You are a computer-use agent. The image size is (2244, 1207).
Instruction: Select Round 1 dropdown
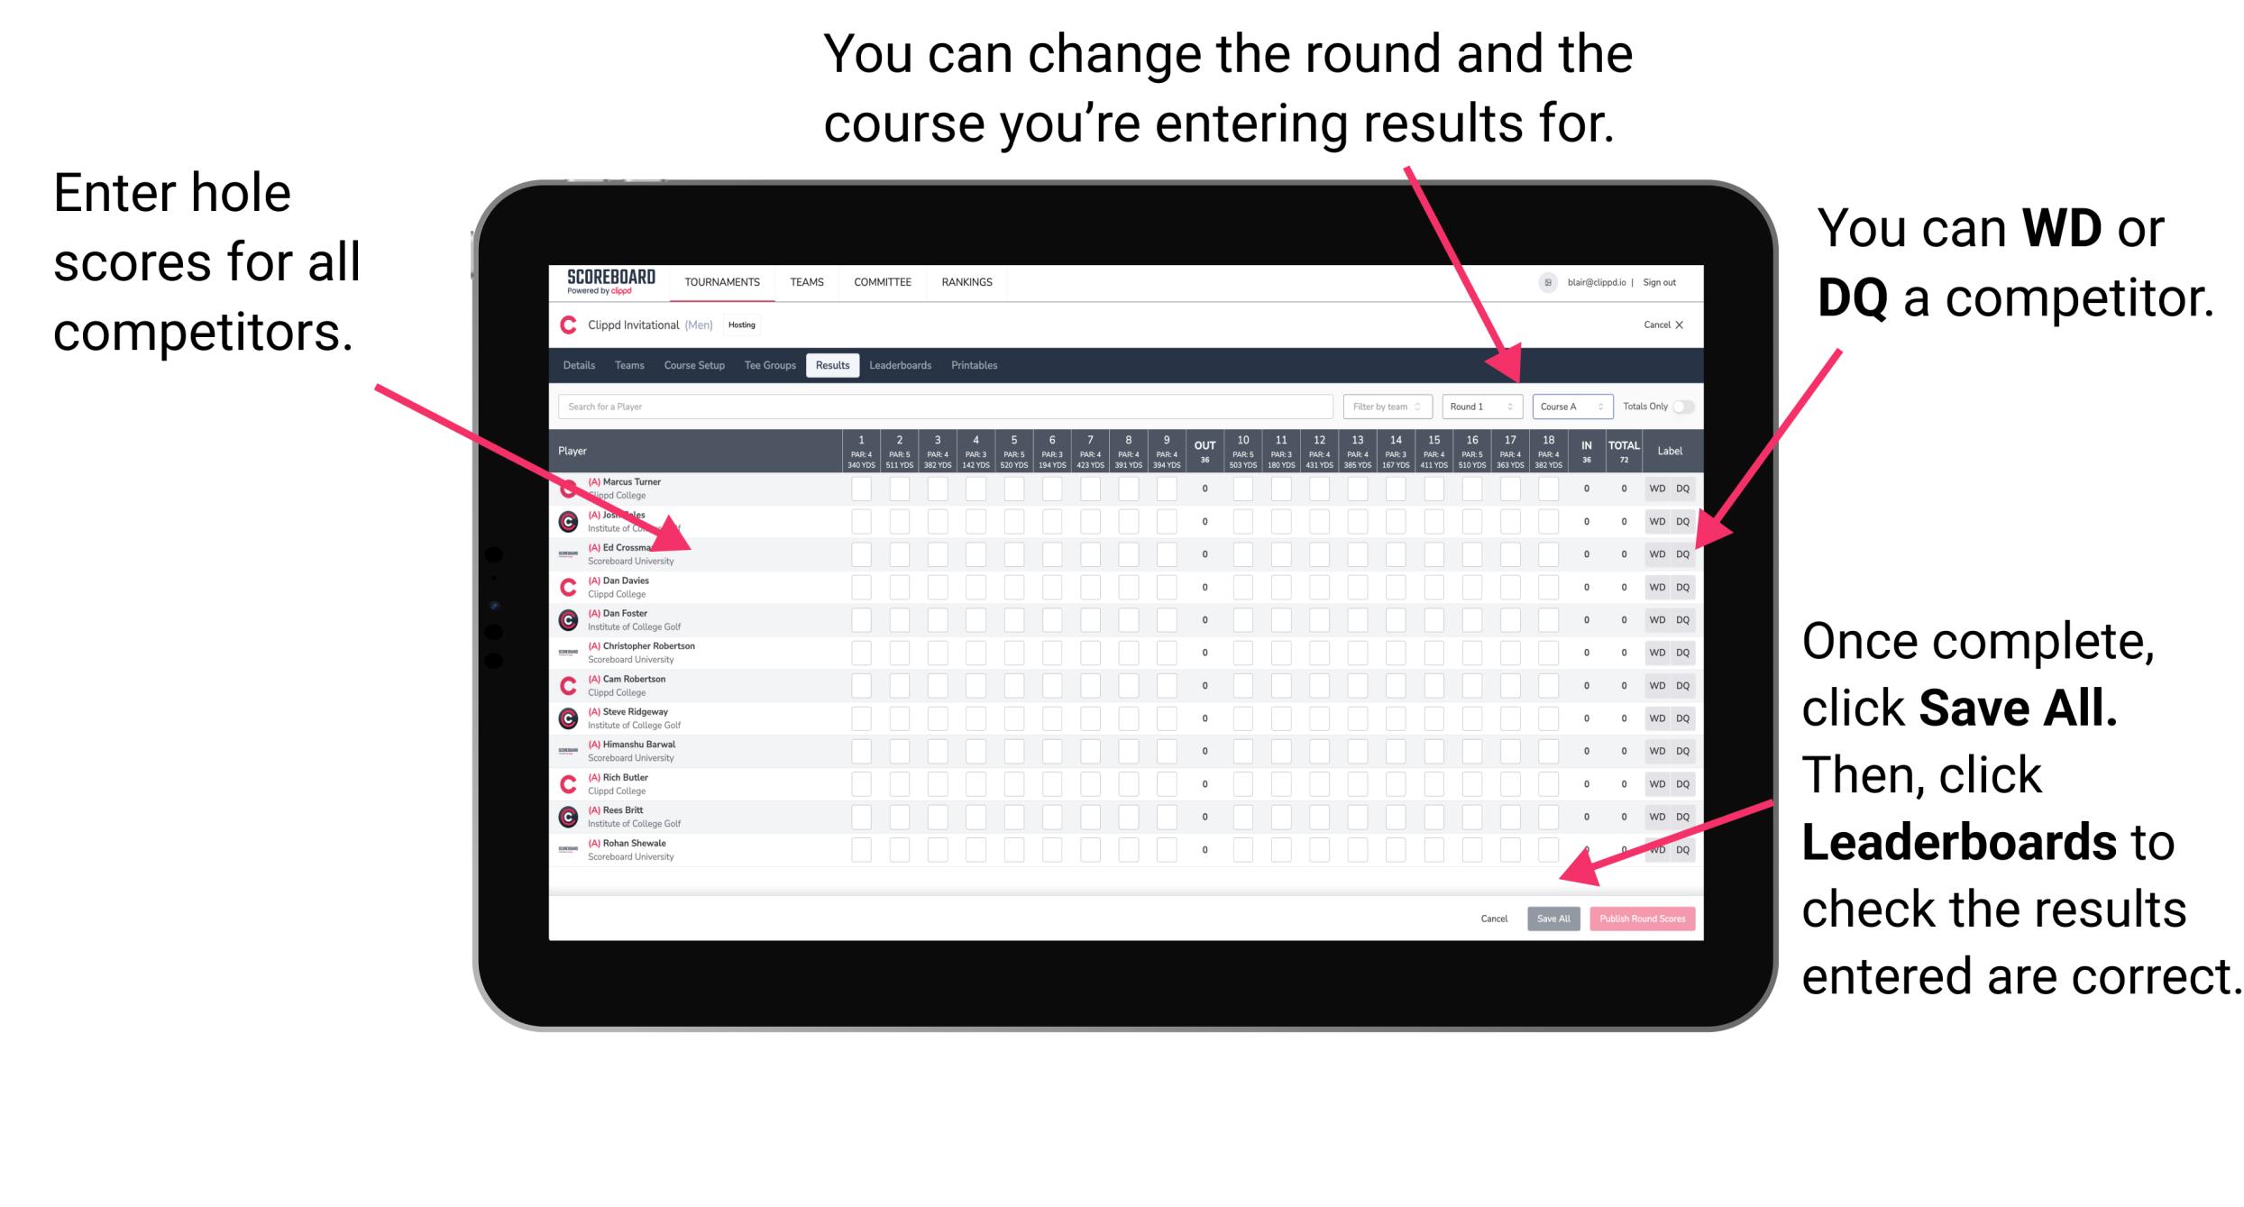pos(1467,407)
